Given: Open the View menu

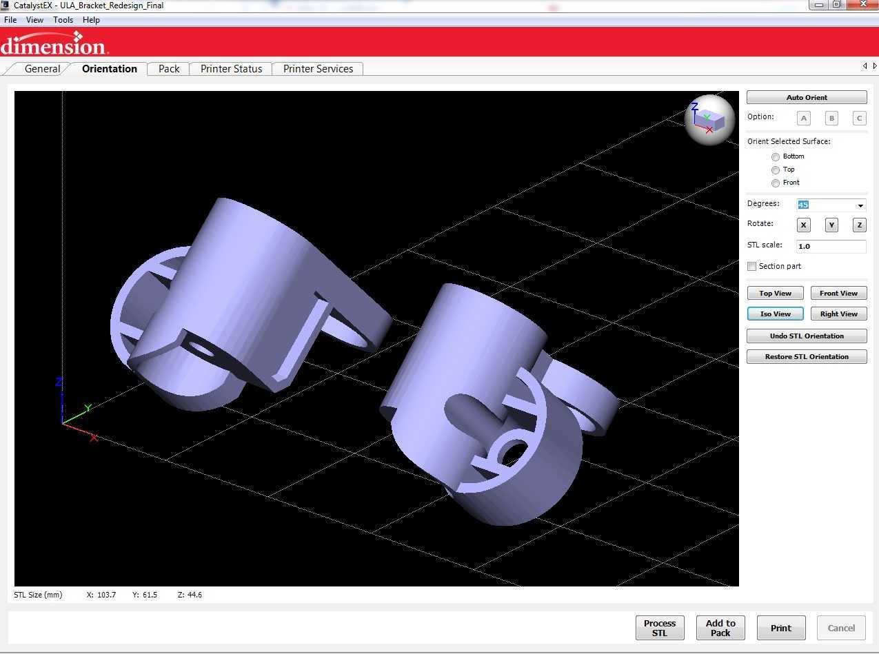Looking at the screenshot, I should (34, 20).
